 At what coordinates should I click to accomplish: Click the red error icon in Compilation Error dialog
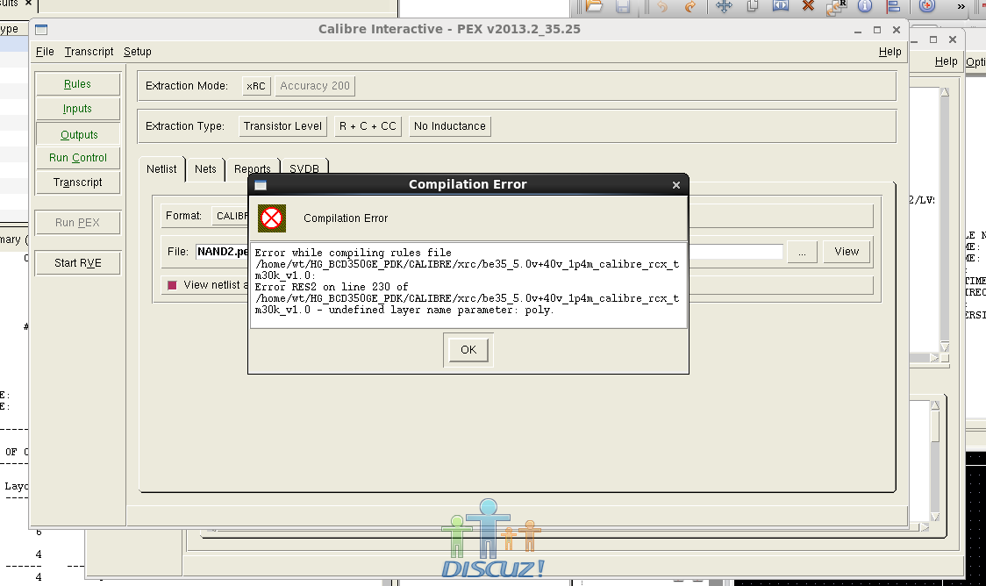click(272, 218)
